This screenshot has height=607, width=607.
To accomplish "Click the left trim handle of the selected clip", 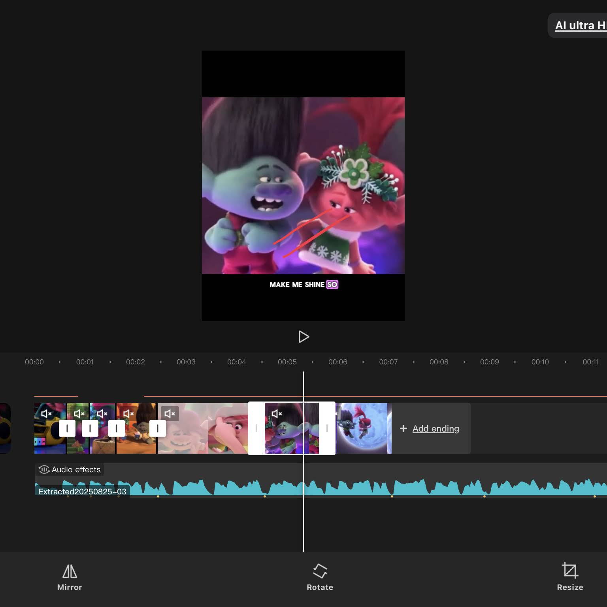I will [x=256, y=428].
